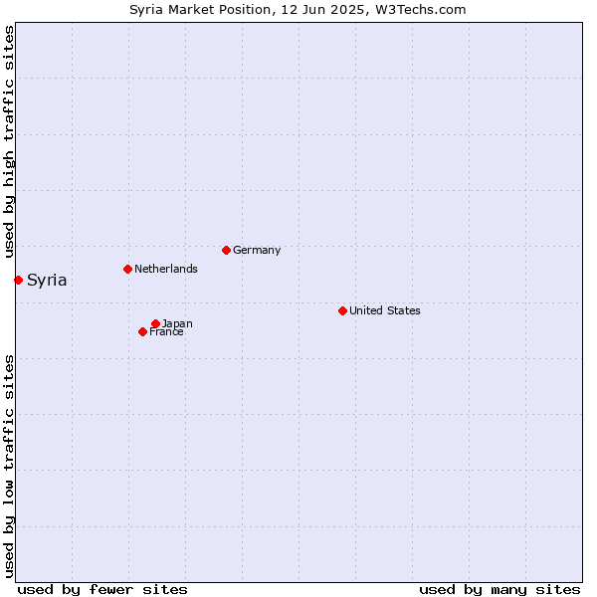597x597 pixels.
Task: Select the France red marker
Action: point(142,332)
